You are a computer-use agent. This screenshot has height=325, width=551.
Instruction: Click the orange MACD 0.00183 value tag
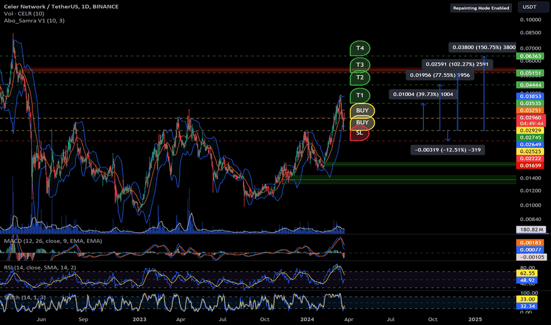pos(530,243)
